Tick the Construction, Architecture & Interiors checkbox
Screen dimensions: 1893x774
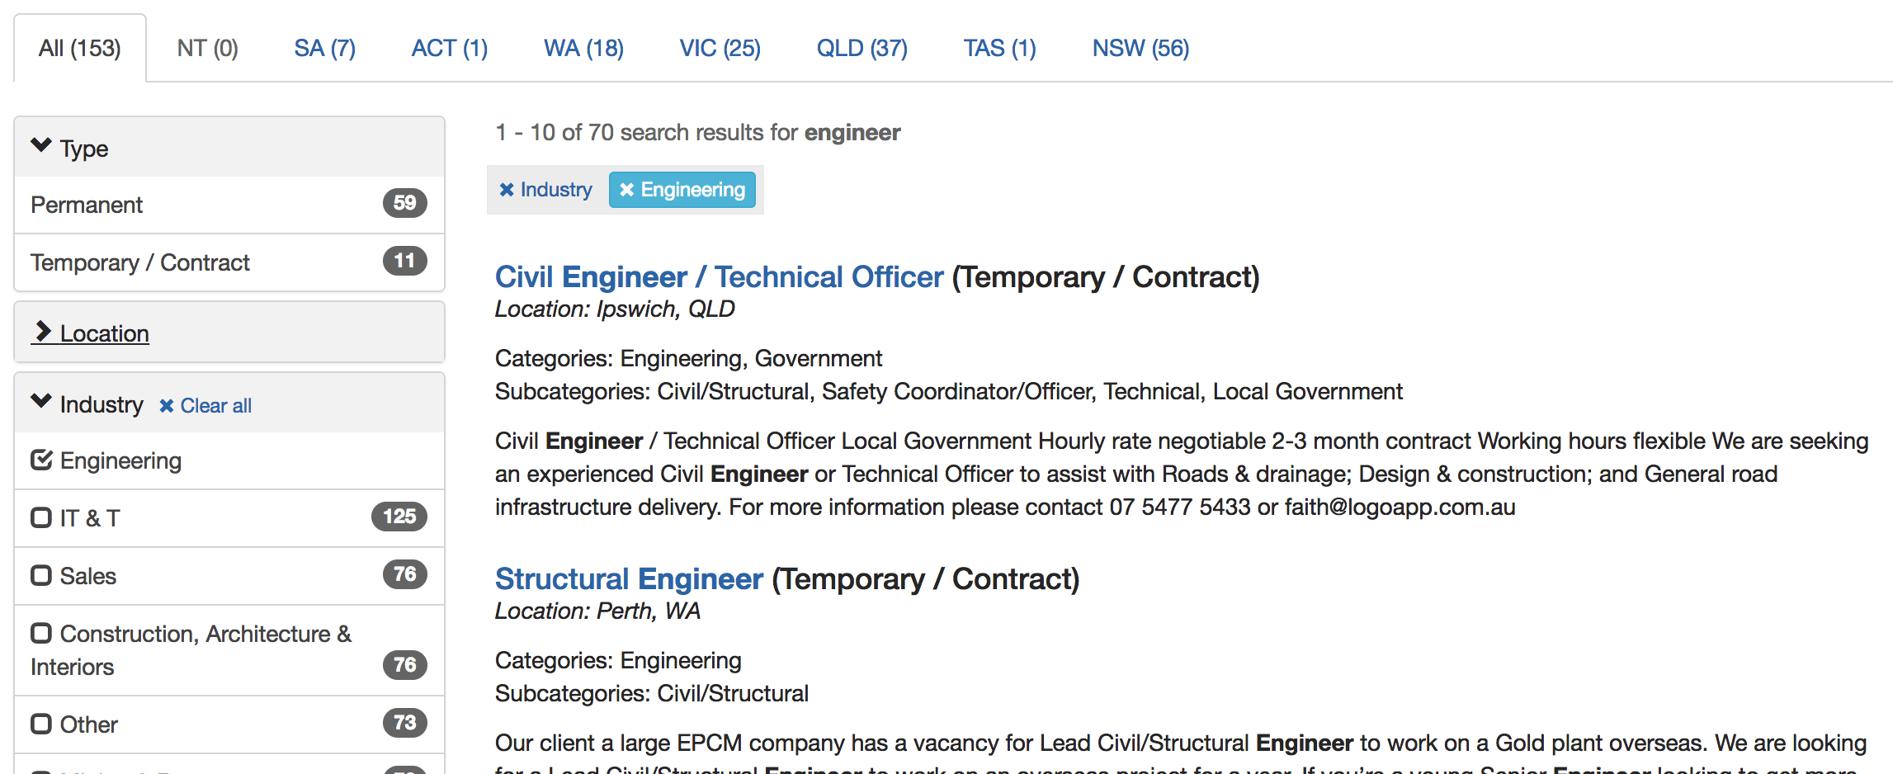(41, 633)
